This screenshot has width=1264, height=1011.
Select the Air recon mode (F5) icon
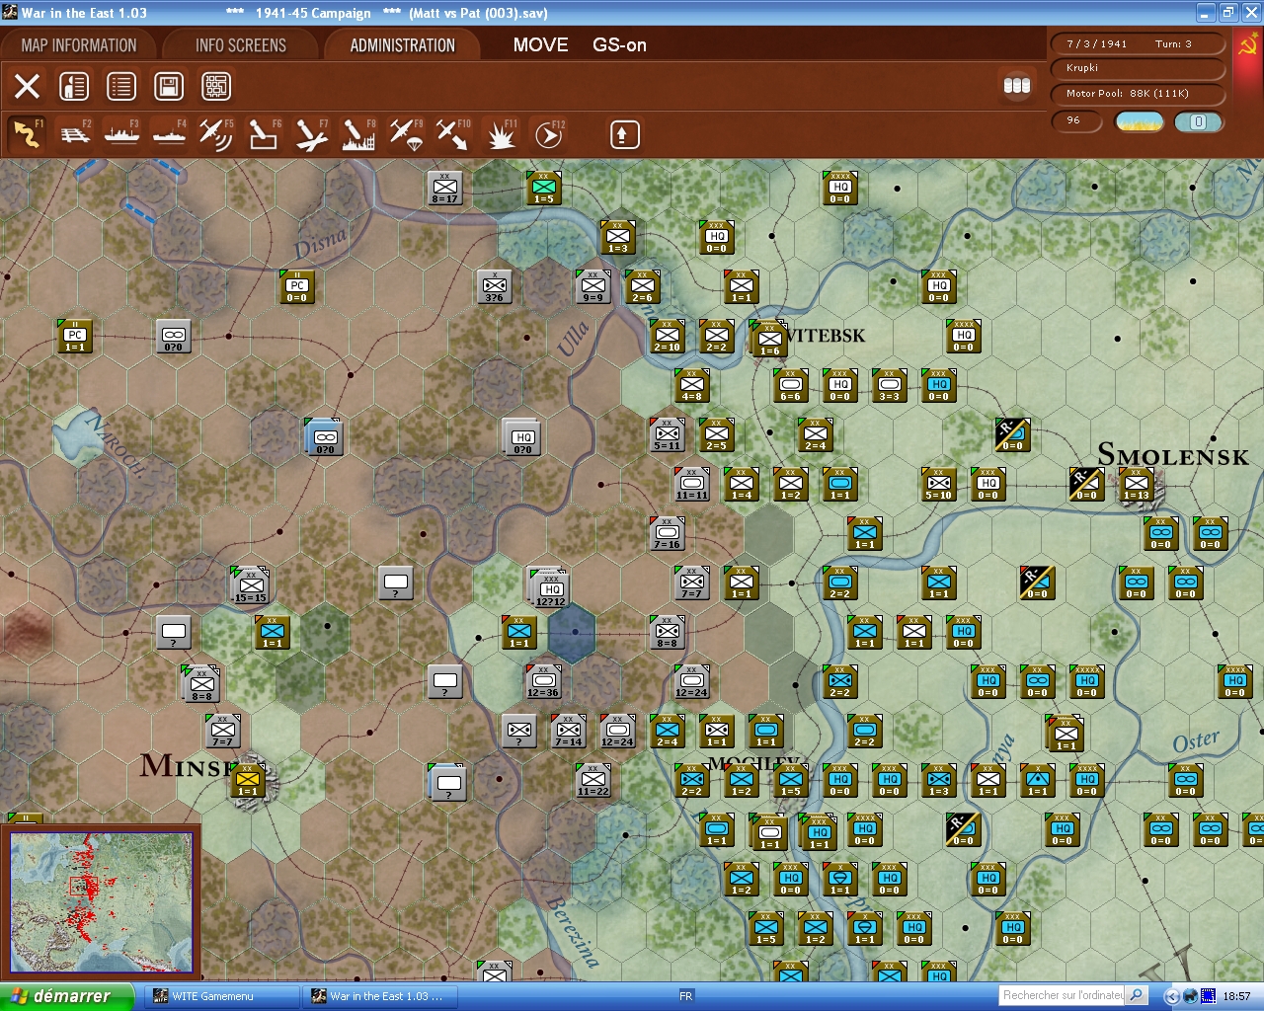click(x=216, y=134)
